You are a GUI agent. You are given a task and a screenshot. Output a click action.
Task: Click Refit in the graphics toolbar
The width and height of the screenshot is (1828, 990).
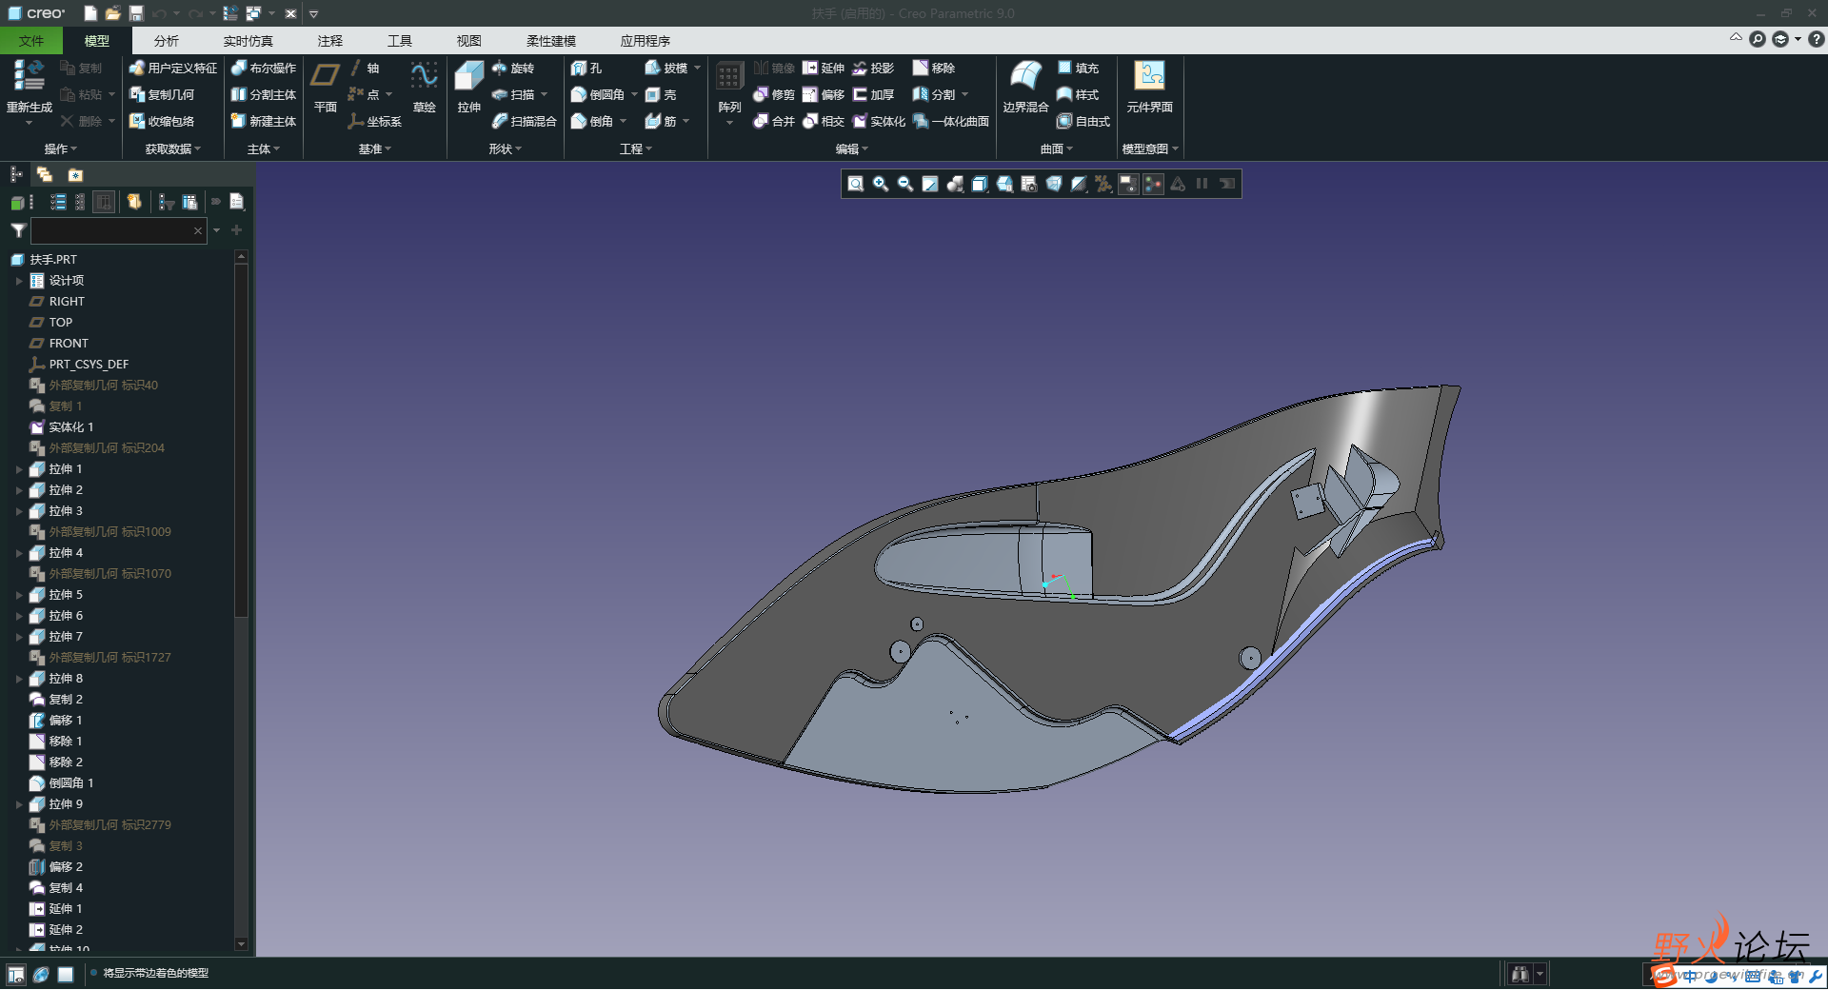coord(855,185)
